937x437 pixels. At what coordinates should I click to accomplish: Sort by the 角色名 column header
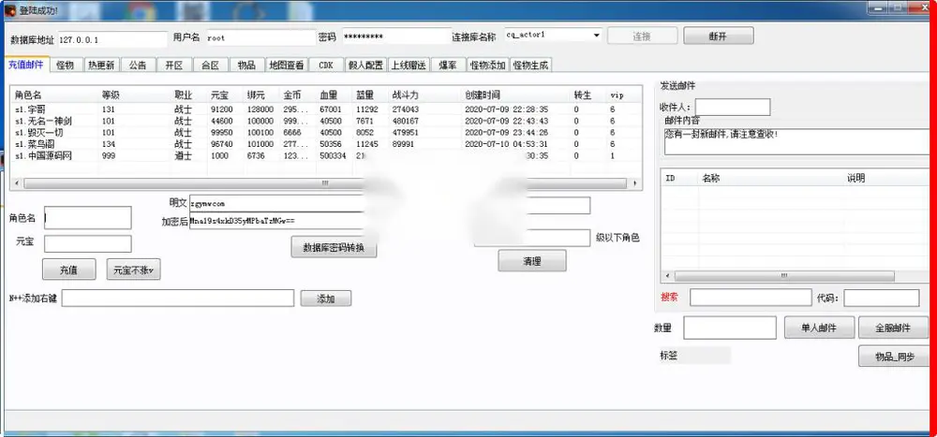click(55, 95)
